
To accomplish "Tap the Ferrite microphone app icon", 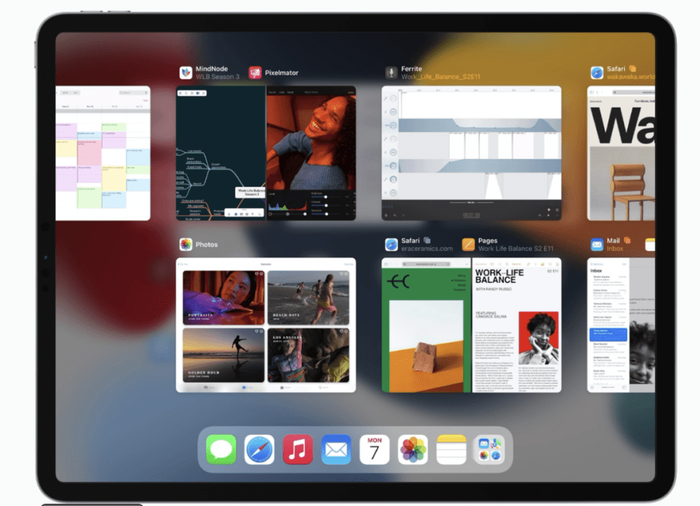I will [391, 72].
